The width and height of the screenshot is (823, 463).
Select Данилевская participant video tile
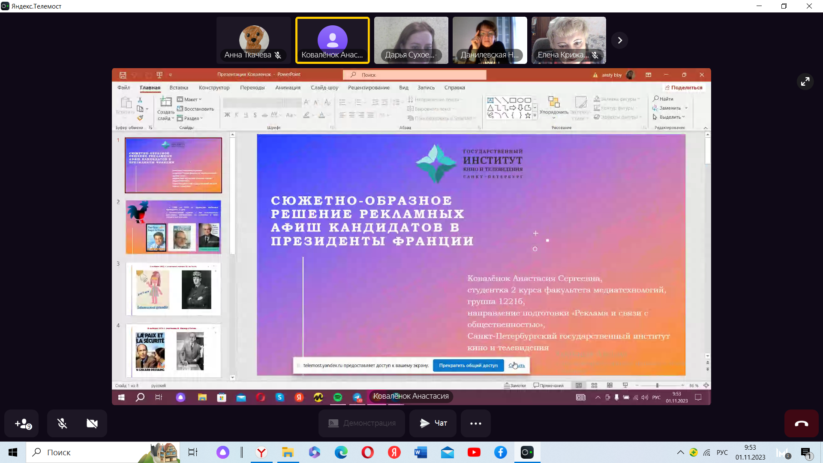[x=490, y=40]
